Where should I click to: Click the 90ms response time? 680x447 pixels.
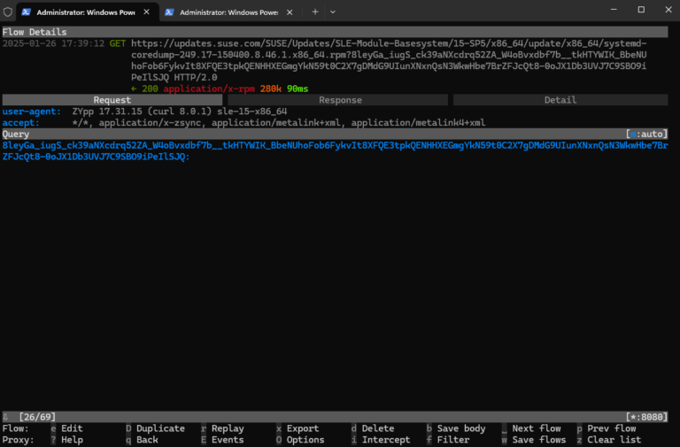[x=297, y=89]
